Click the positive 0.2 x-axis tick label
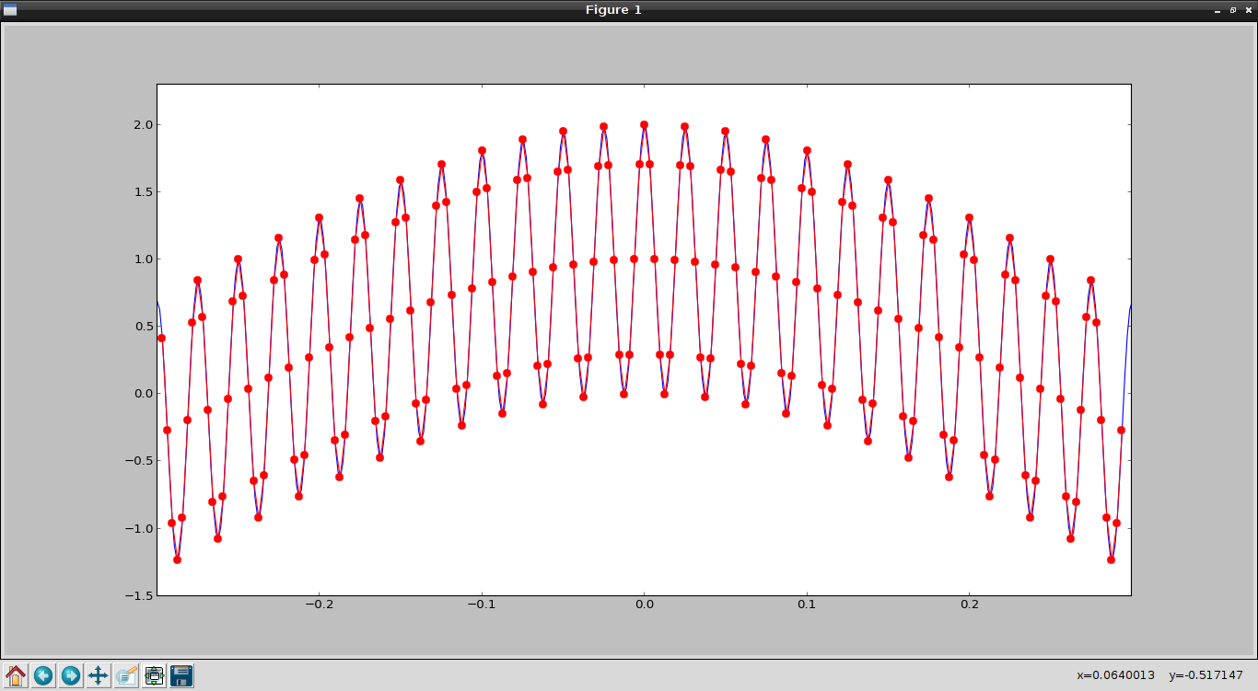This screenshot has width=1258, height=691. click(969, 605)
